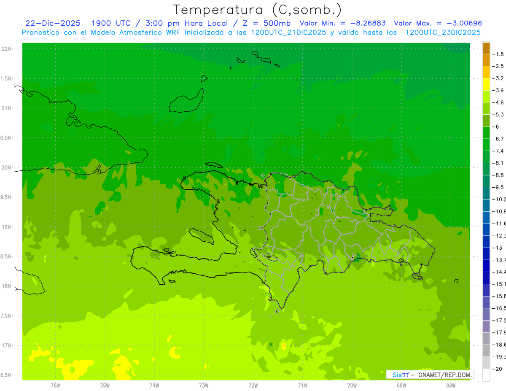This screenshot has height=391, width=506.
Task: Click legend swatch between -8.1 and -8.8
Action: 486,169
